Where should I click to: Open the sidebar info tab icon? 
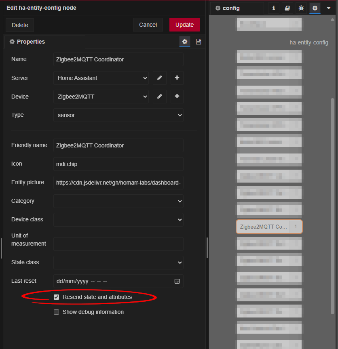[x=274, y=8]
